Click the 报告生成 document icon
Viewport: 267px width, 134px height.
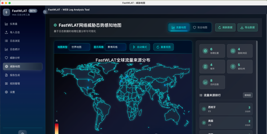tap(7, 75)
